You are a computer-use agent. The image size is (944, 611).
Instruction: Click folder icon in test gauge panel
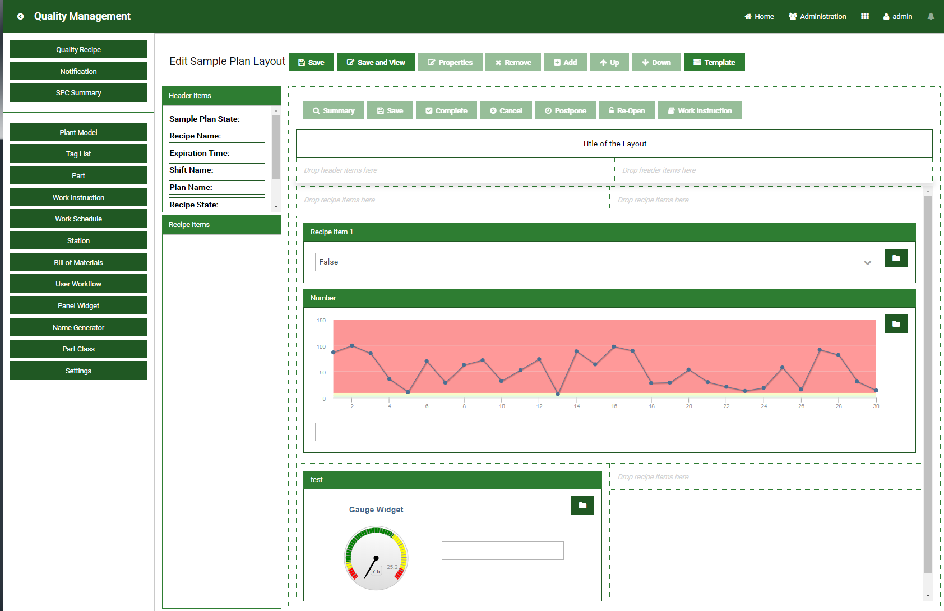pos(582,506)
